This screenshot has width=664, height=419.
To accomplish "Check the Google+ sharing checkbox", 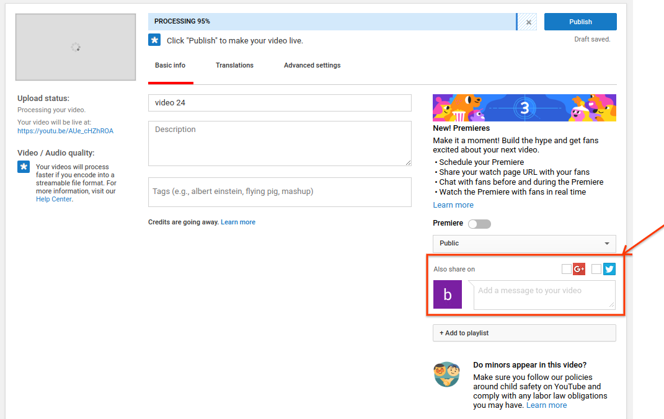I will (x=566, y=269).
